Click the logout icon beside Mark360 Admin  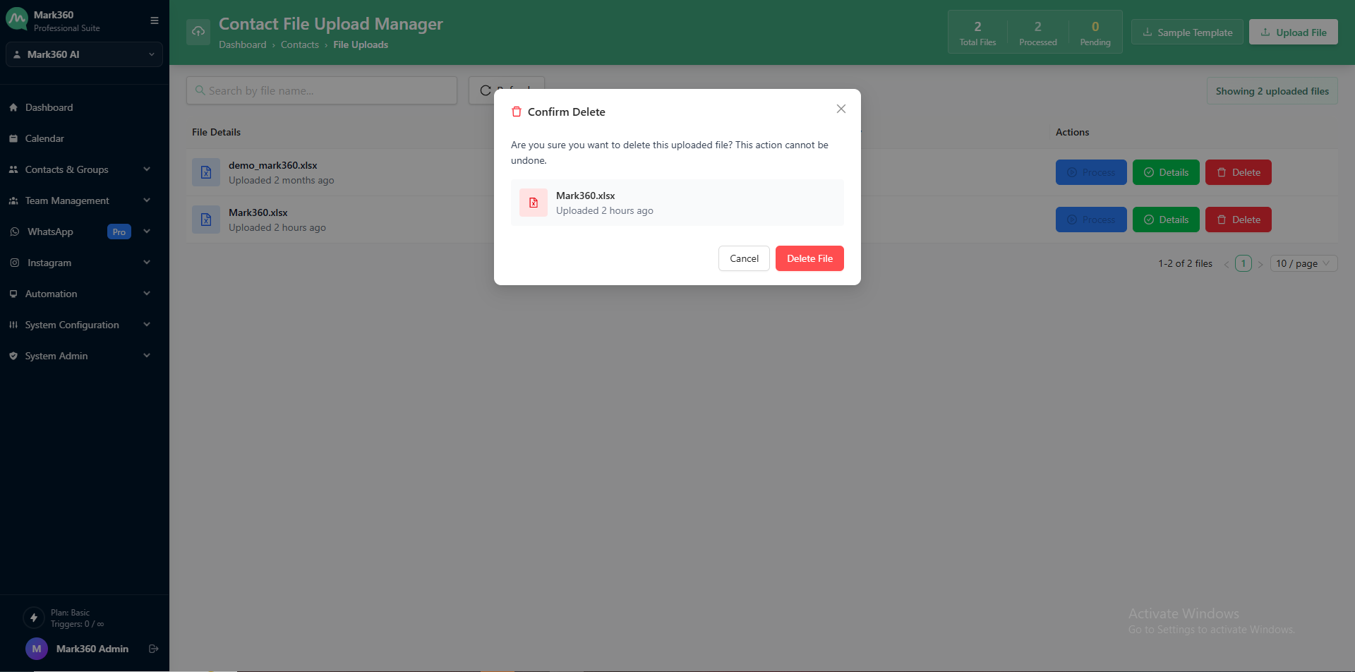pyautogui.click(x=154, y=648)
